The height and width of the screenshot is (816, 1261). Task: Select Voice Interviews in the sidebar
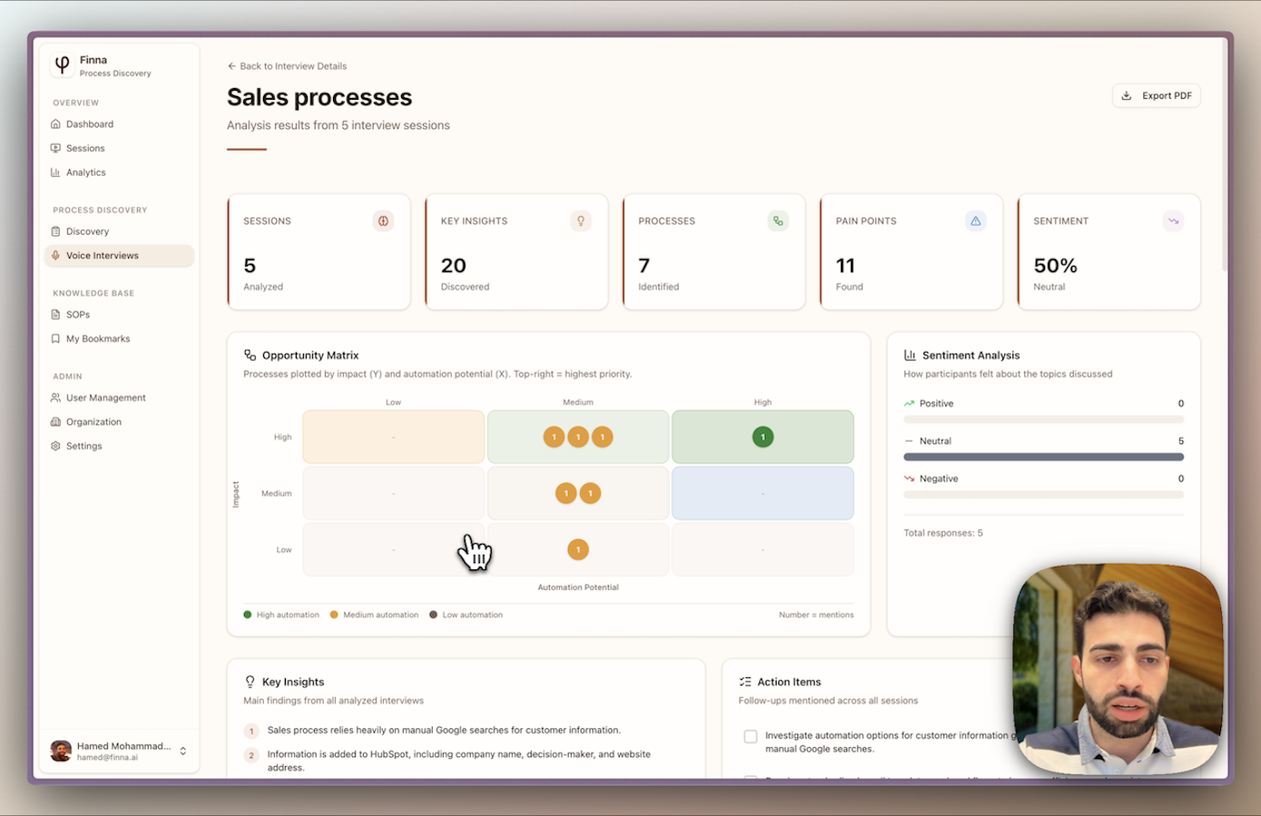pyautogui.click(x=102, y=256)
